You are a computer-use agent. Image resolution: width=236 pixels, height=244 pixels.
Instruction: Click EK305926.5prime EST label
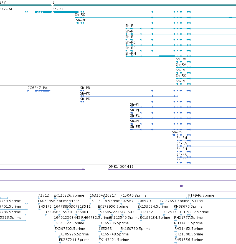(73, 234)
